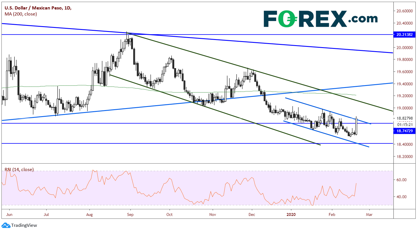The width and height of the screenshot is (418, 232).
Task: Click the 19.20000 price axis label
Action: (x=405, y=96)
